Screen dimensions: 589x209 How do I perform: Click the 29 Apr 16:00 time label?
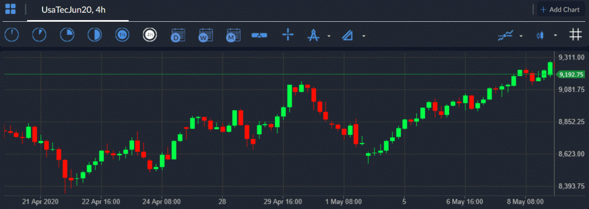283,201
